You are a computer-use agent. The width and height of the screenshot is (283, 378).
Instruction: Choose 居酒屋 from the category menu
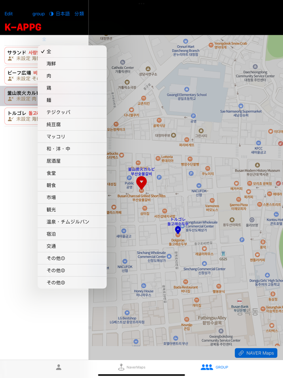[x=72, y=161]
